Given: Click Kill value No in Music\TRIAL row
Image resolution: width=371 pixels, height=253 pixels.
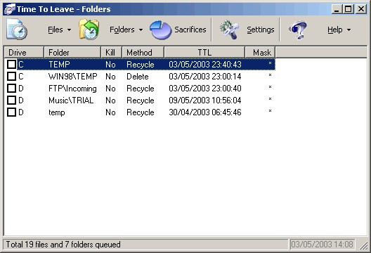Looking at the screenshot, I should pos(110,100).
